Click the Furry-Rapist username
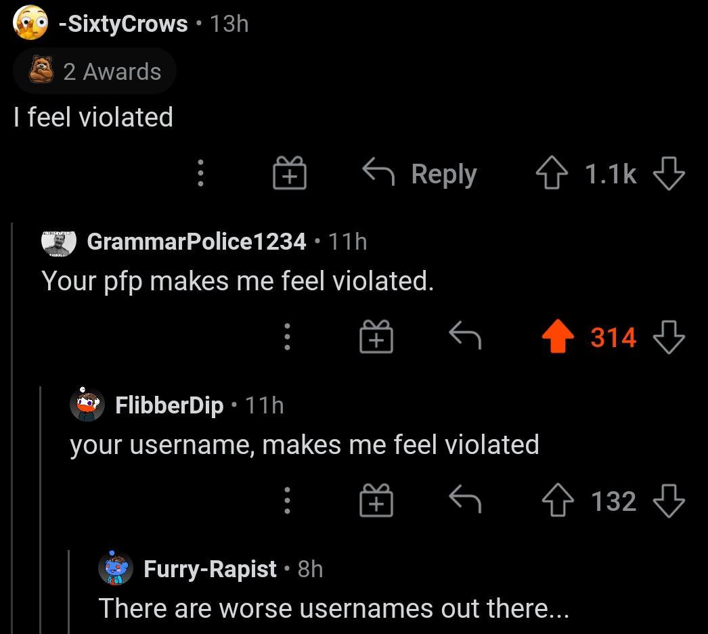This screenshot has height=634, width=708. (x=210, y=569)
